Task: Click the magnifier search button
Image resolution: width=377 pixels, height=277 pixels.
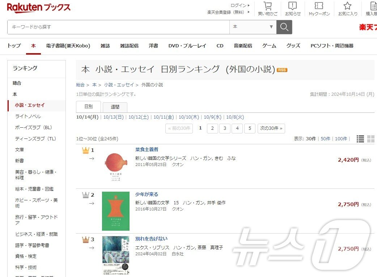Action: coord(284,27)
